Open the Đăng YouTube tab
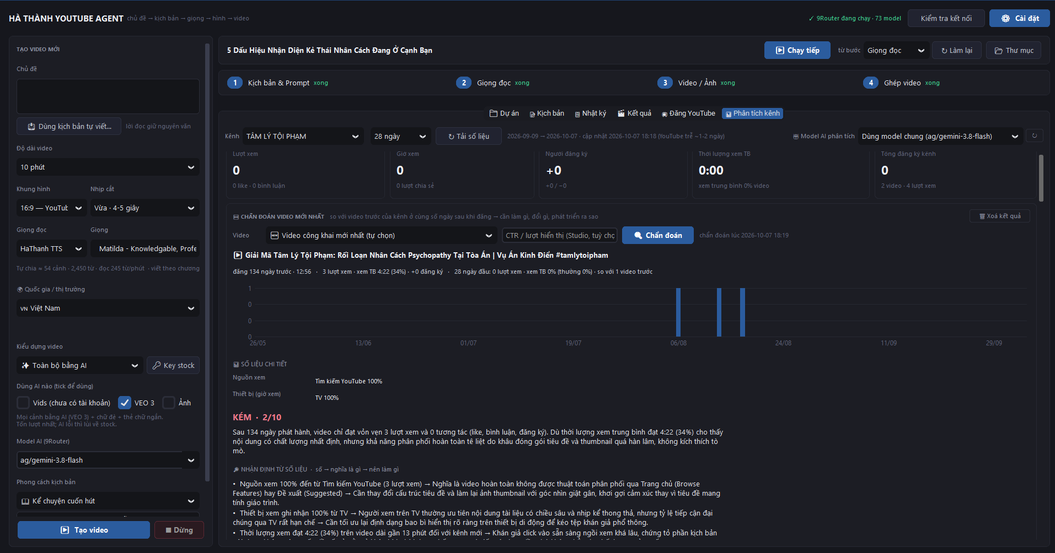1055x553 pixels. point(688,113)
